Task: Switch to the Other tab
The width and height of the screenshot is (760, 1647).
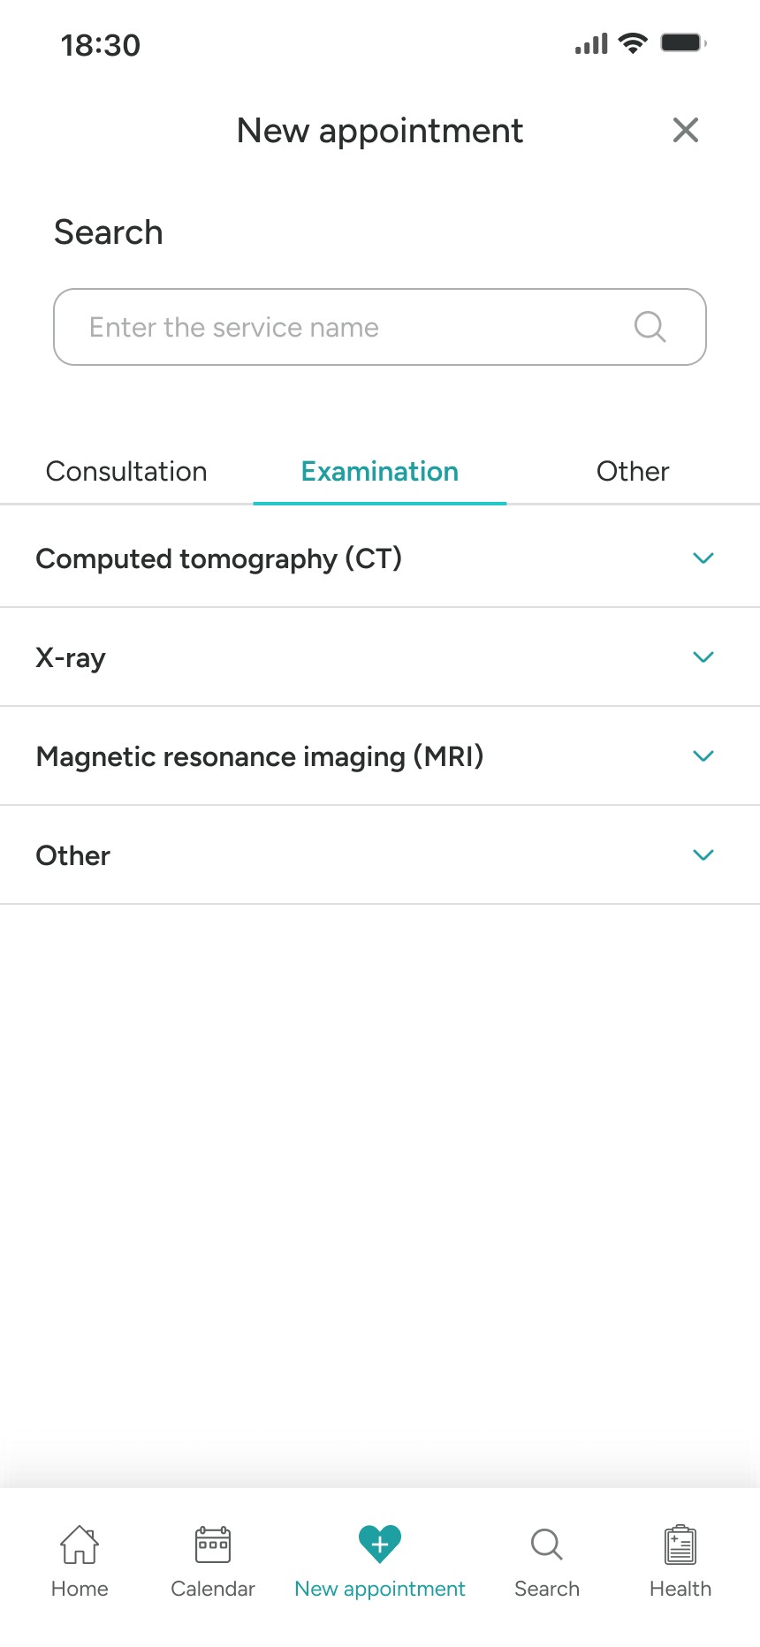Action: [633, 471]
